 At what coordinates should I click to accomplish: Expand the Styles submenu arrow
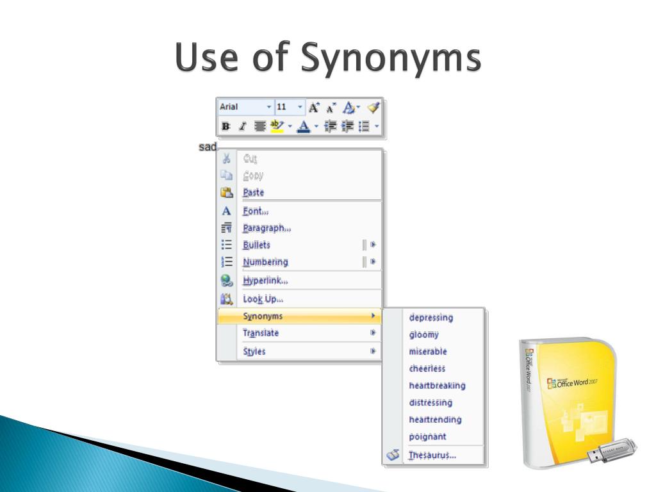(x=373, y=351)
